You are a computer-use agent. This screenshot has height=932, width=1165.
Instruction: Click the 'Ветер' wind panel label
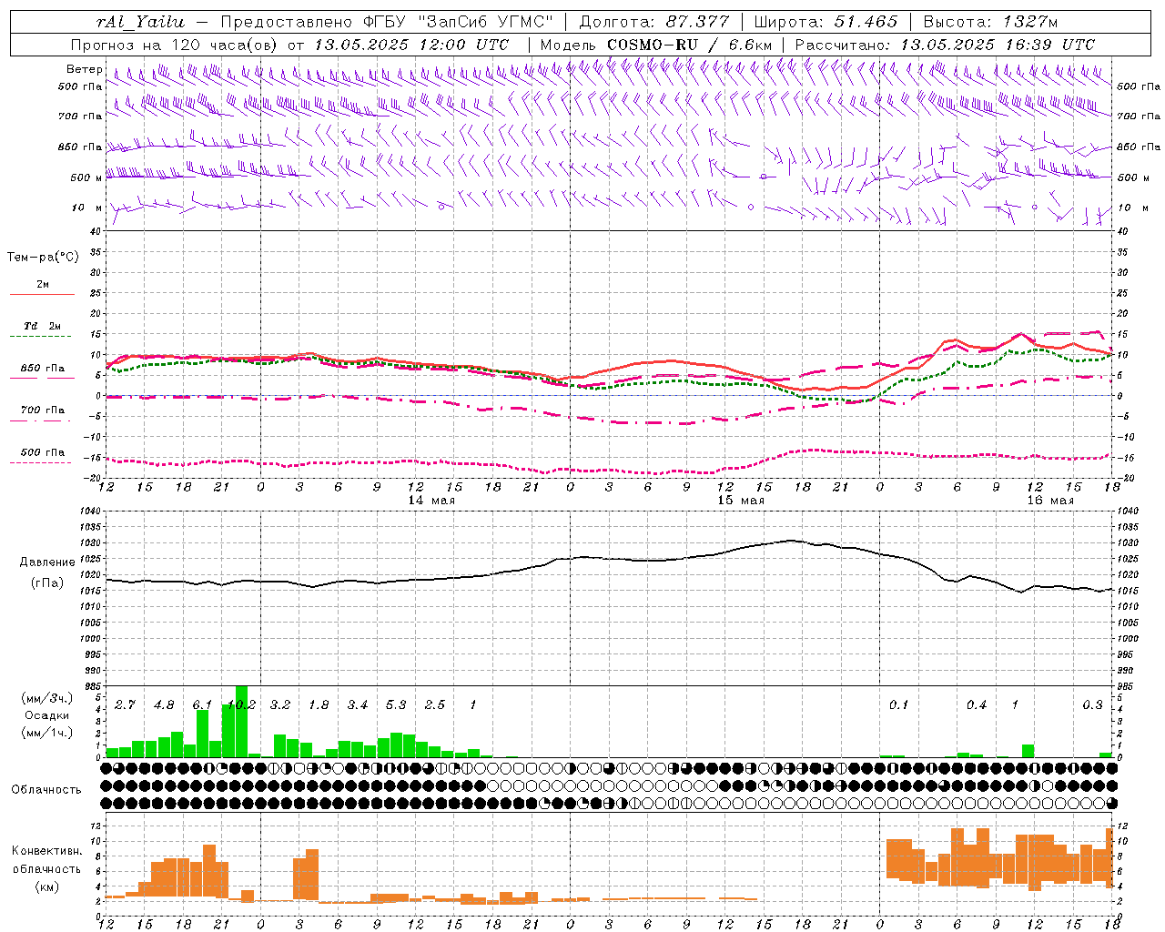pyautogui.click(x=84, y=69)
